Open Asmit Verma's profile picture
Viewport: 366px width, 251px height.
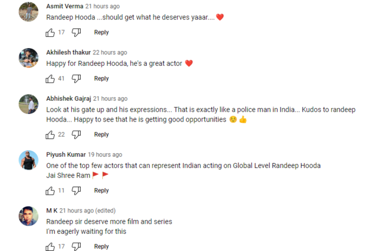29,12
